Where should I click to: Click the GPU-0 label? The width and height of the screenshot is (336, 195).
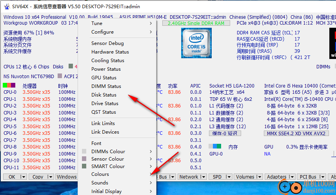pos(216,154)
